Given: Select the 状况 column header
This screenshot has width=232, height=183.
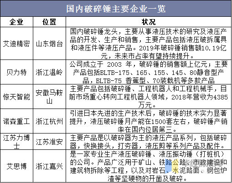Looking at the screenshot, I should [x=149, y=22].
